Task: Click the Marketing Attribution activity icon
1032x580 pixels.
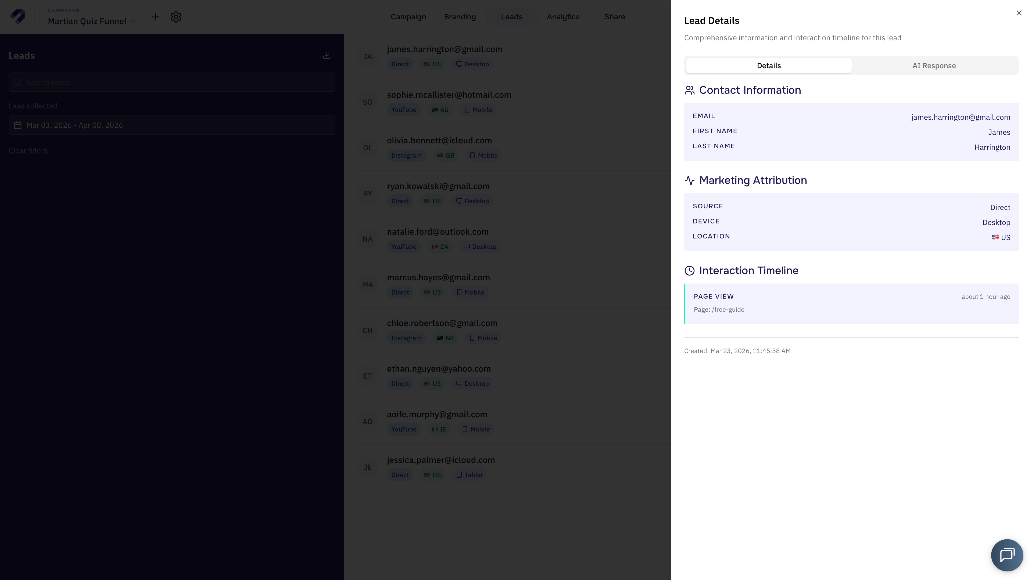Action: [689, 180]
